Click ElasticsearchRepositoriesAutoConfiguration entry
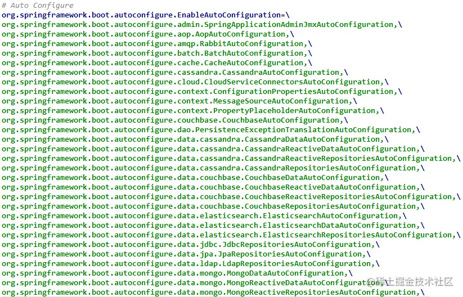463x297 pixels. pos(231,235)
